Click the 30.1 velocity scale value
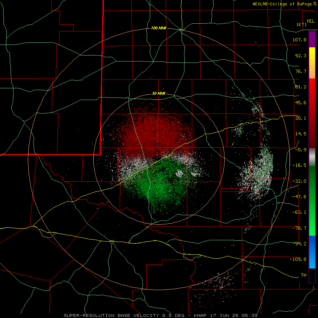This screenshot has width=318, height=318. tap(301, 118)
